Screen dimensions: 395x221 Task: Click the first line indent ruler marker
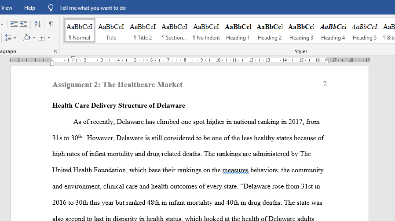coord(73,58)
